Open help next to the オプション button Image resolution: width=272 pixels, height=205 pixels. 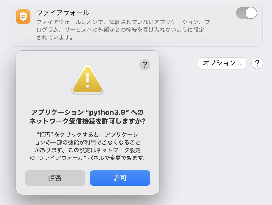click(x=257, y=63)
